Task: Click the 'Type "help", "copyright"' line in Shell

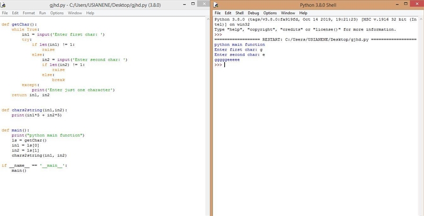Action: [x=305, y=30]
